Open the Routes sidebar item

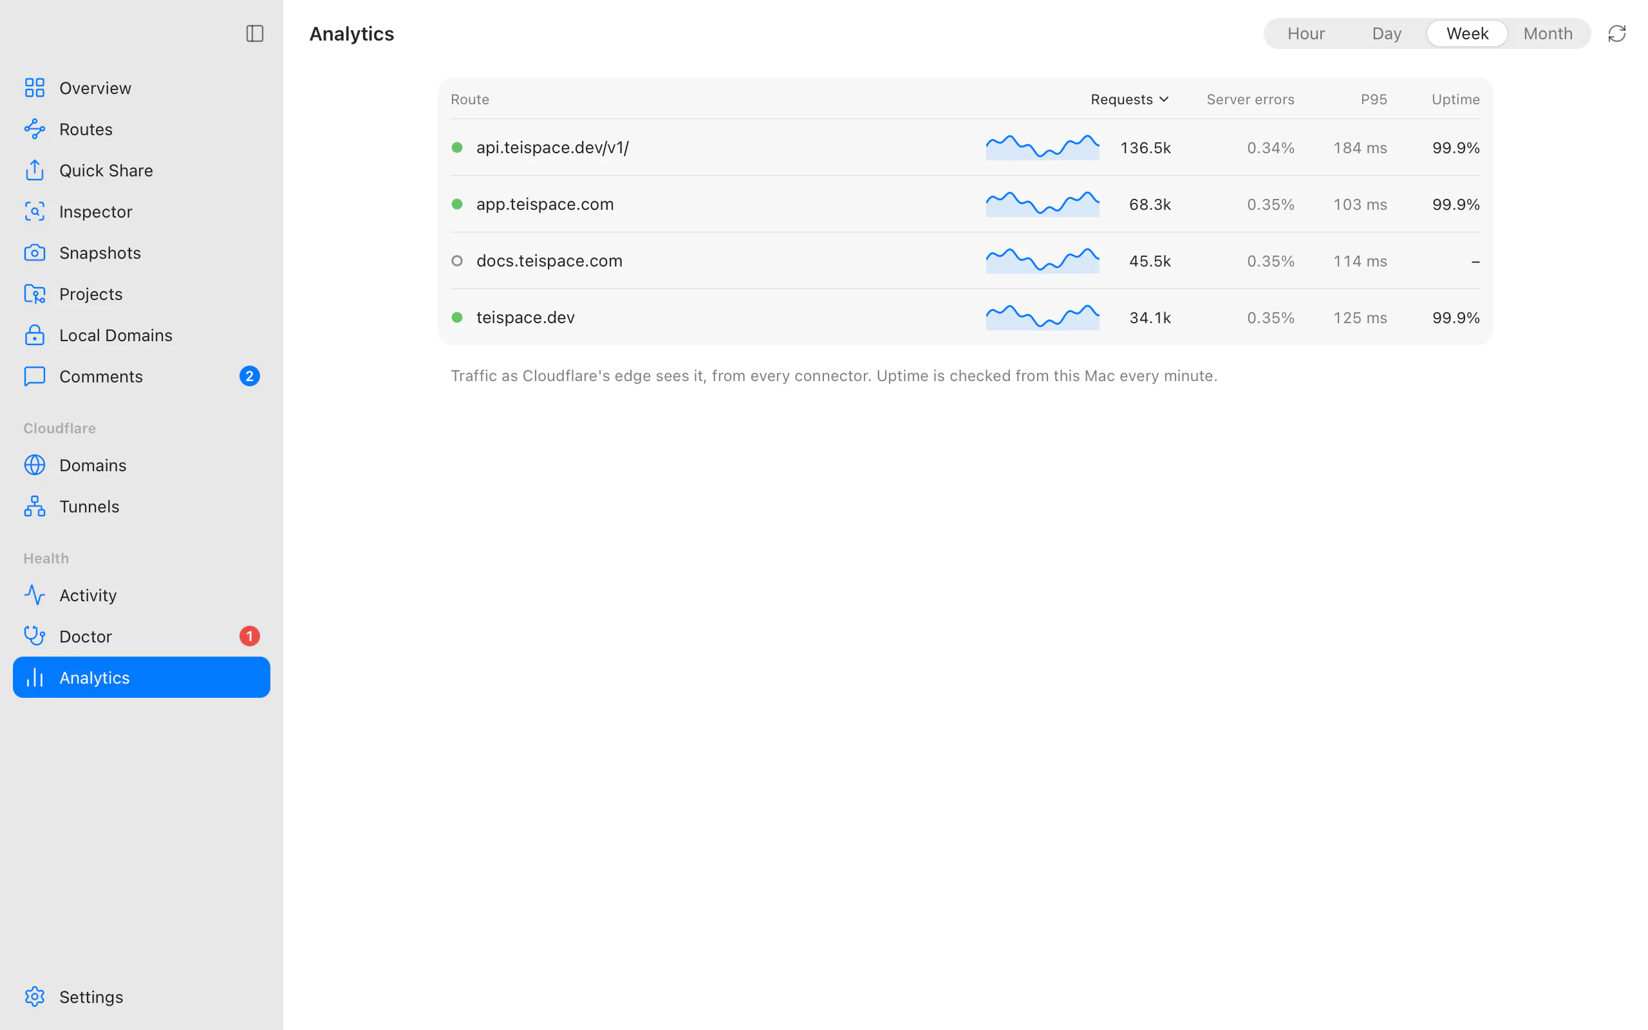pos(142,129)
